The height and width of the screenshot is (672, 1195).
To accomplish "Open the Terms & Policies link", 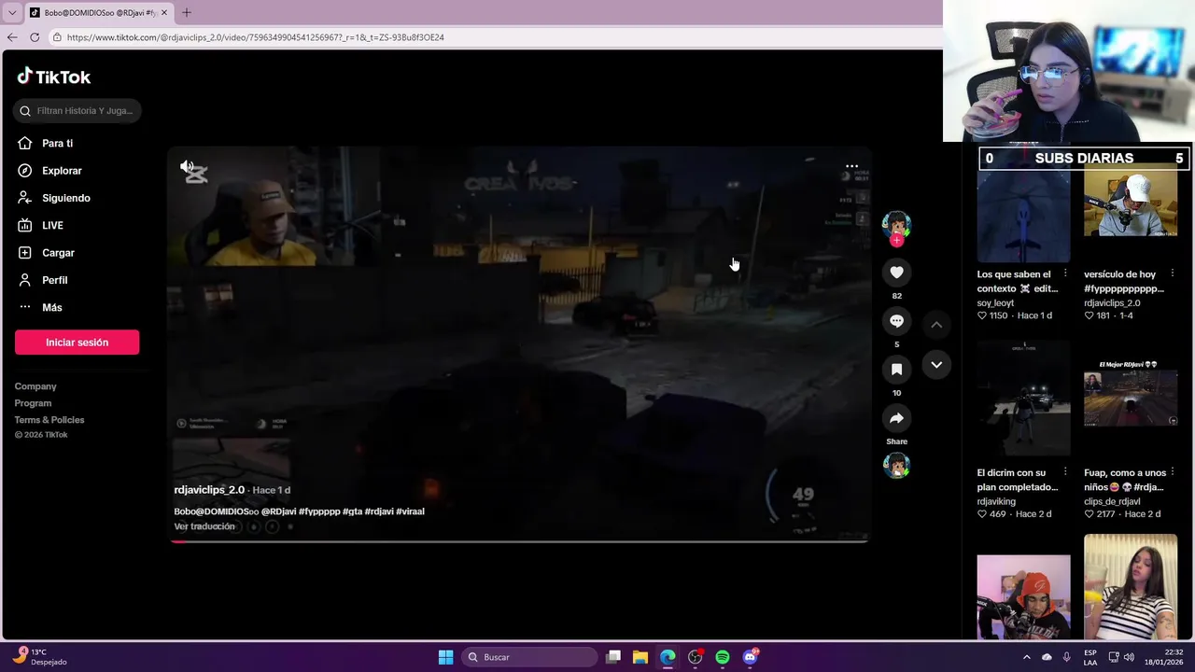I will [49, 420].
